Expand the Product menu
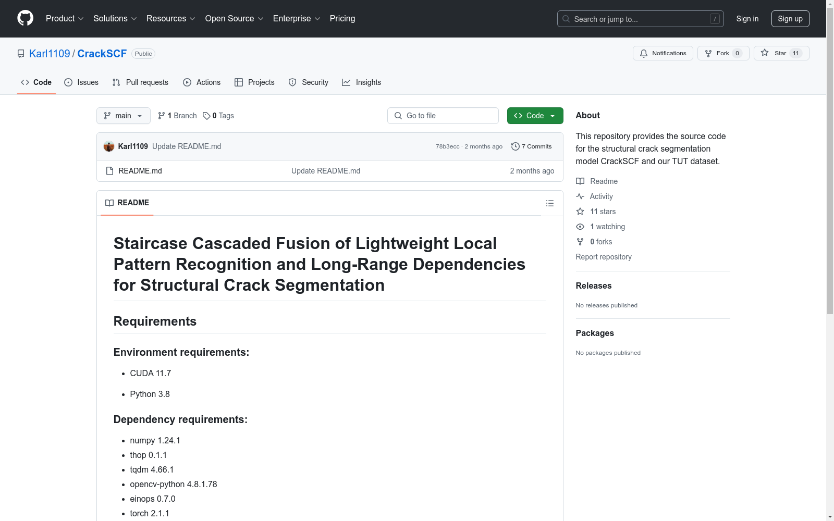The image size is (834, 521). (x=65, y=18)
